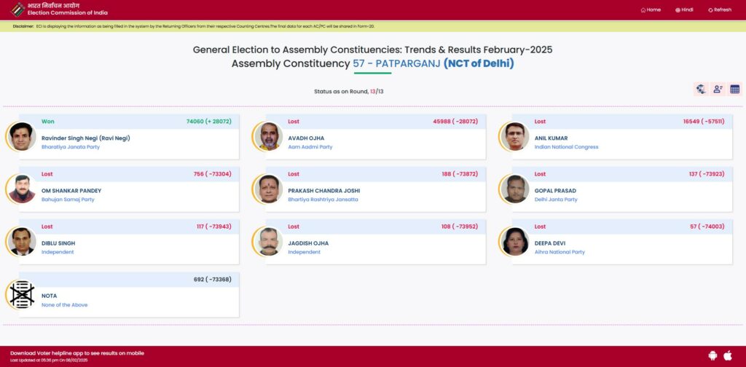The height and width of the screenshot is (367, 746).
Task: Select the name GOPAL PRASAD
Action: coord(555,191)
